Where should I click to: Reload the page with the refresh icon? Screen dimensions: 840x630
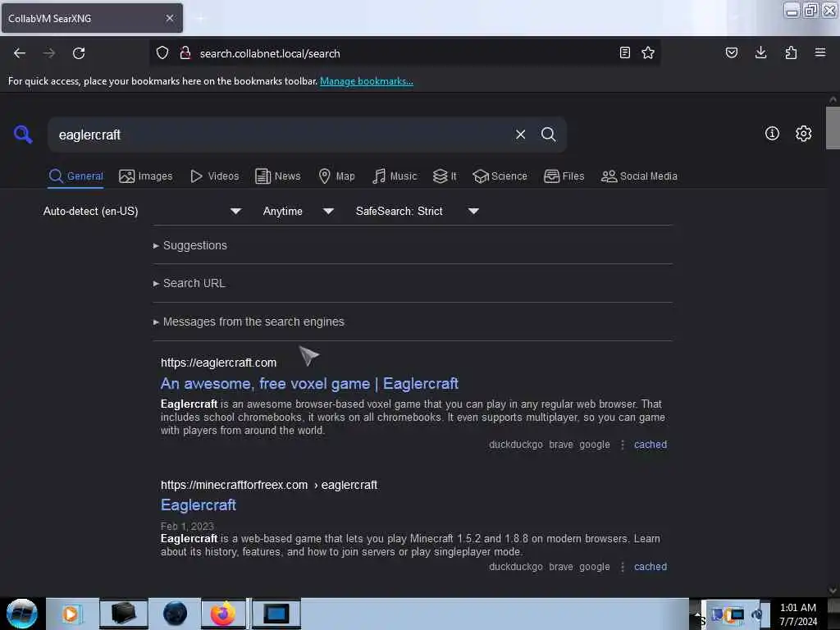pyautogui.click(x=79, y=53)
